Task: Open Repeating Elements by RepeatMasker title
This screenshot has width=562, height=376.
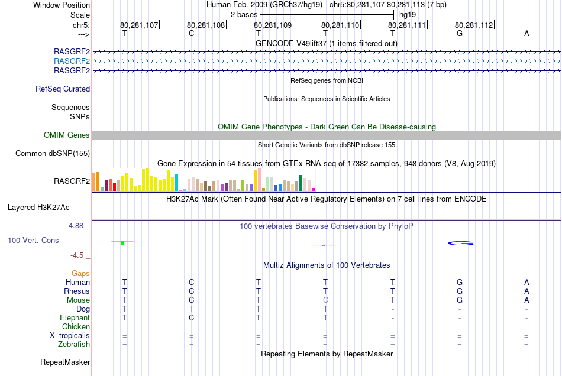Action: point(327,354)
